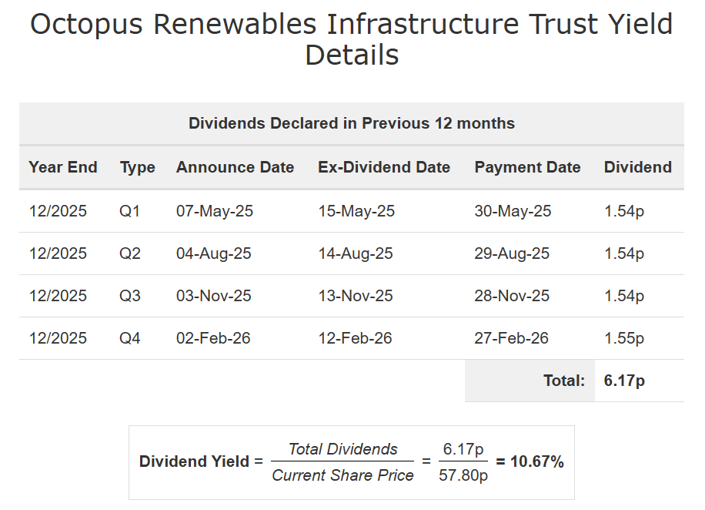Click the Octopus Renewables Infrastructure Trust Yield Details heading
This screenshot has height=510, width=705.
[352, 40]
